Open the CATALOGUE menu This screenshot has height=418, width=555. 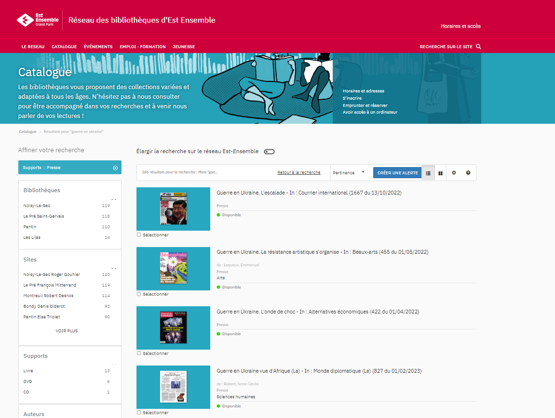(64, 47)
